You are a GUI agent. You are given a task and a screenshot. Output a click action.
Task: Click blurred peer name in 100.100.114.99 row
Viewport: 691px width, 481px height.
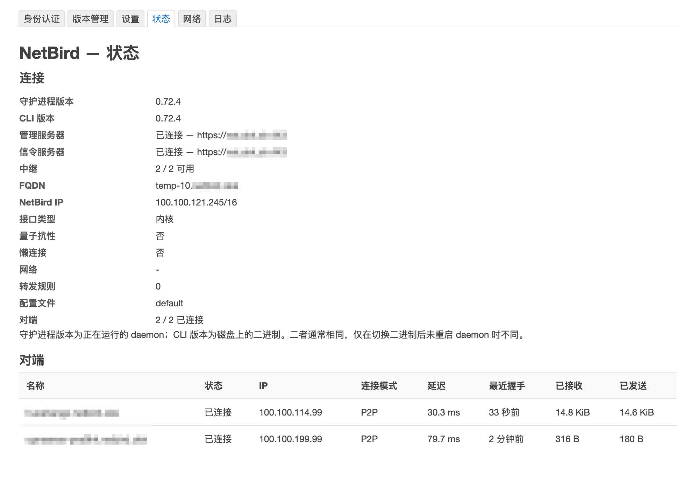click(72, 413)
